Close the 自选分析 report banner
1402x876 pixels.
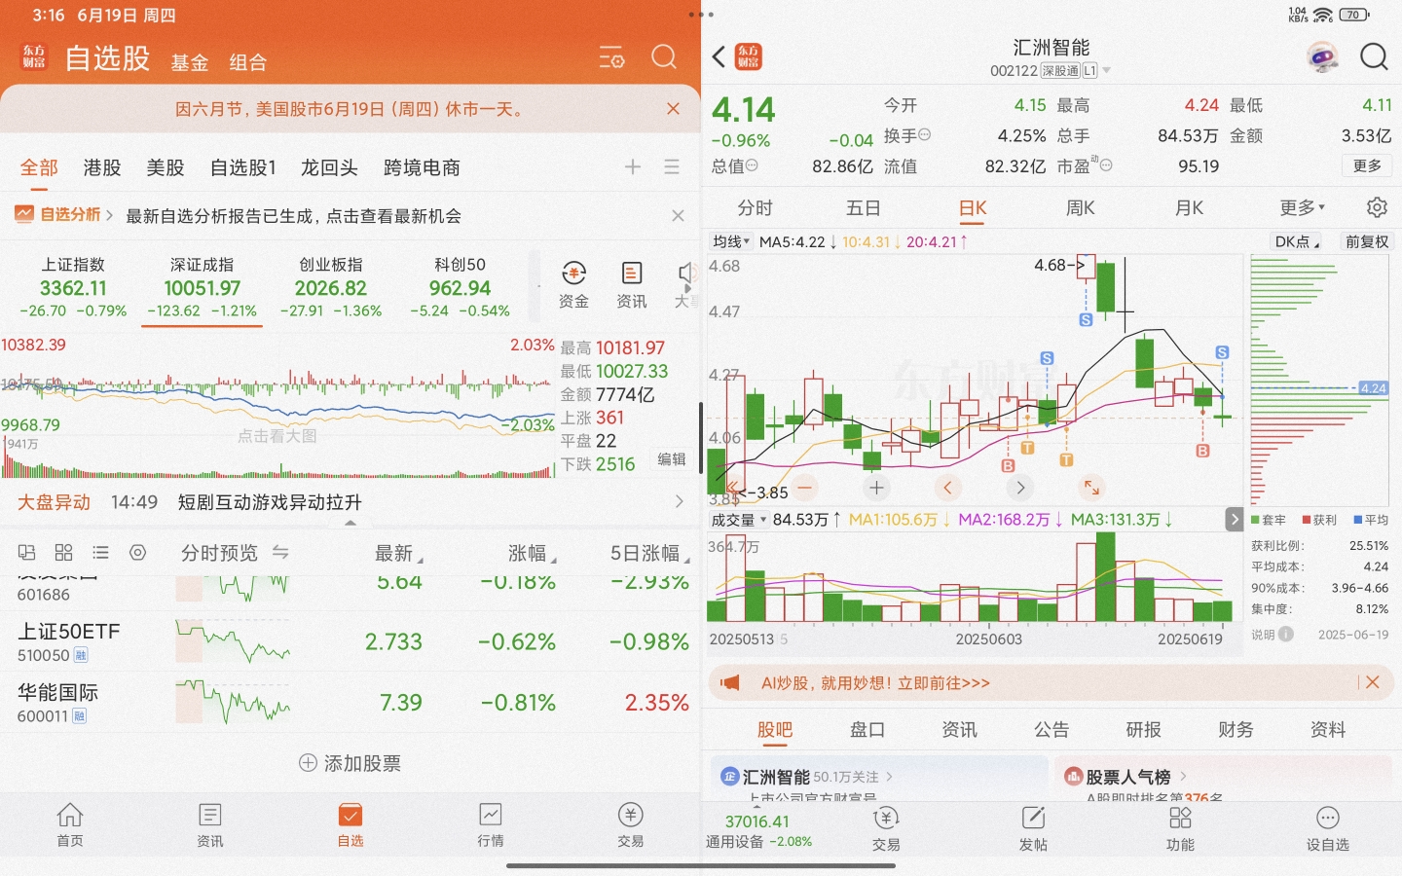(679, 215)
